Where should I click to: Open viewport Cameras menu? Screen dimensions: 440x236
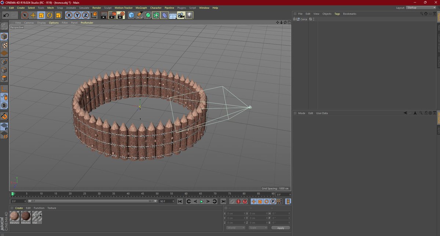tap(29, 23)
